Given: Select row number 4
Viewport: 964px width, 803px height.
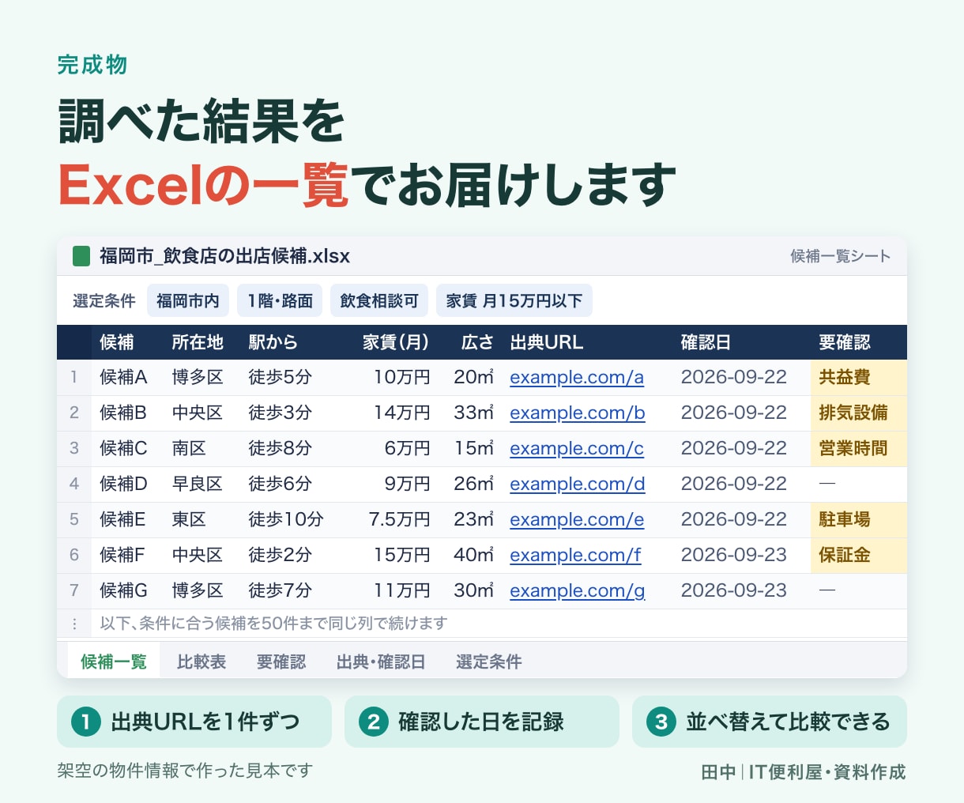Looking at the screenshot, I should [x=74, y=484].
